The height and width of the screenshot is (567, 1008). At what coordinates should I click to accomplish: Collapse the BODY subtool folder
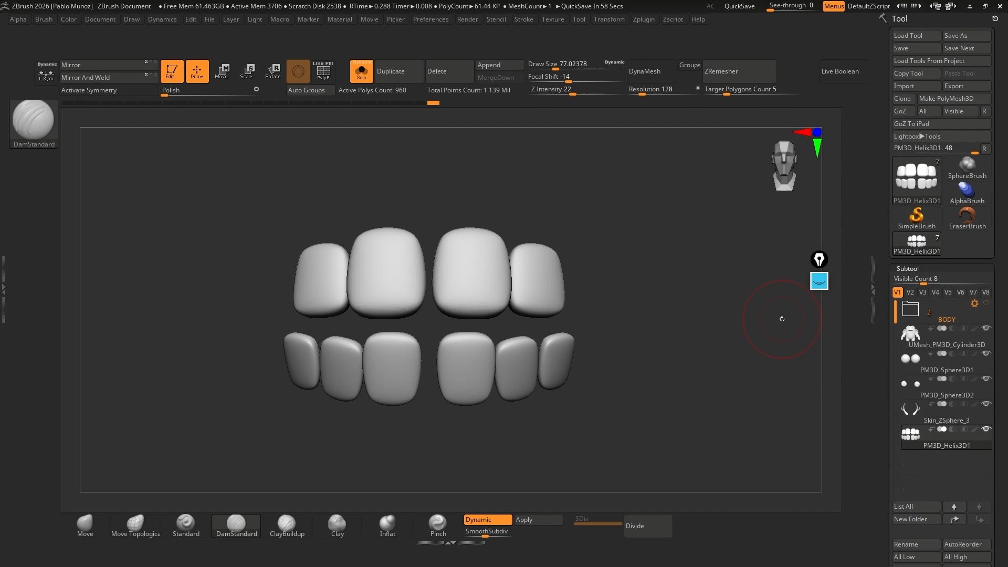[910, 309]
